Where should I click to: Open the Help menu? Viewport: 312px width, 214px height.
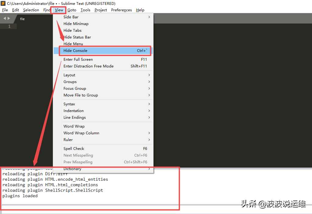[140, 10]
